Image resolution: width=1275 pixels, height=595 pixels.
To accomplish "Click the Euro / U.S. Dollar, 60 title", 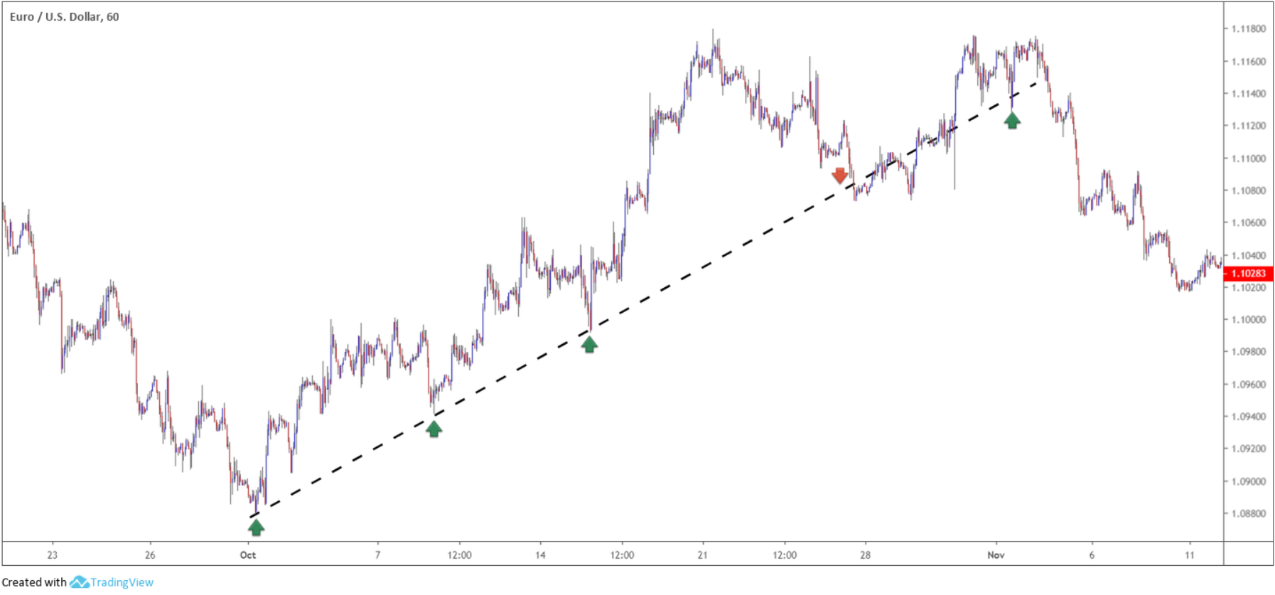I will [64, 16].
